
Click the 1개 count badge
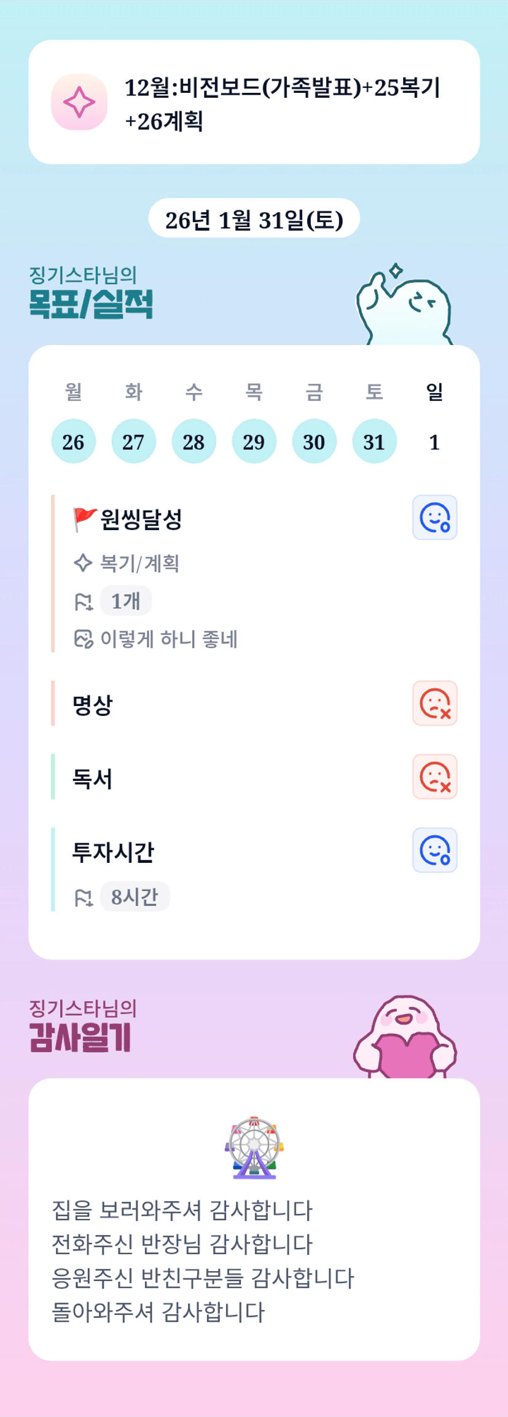pyautogui.click(x=126, y=601)
